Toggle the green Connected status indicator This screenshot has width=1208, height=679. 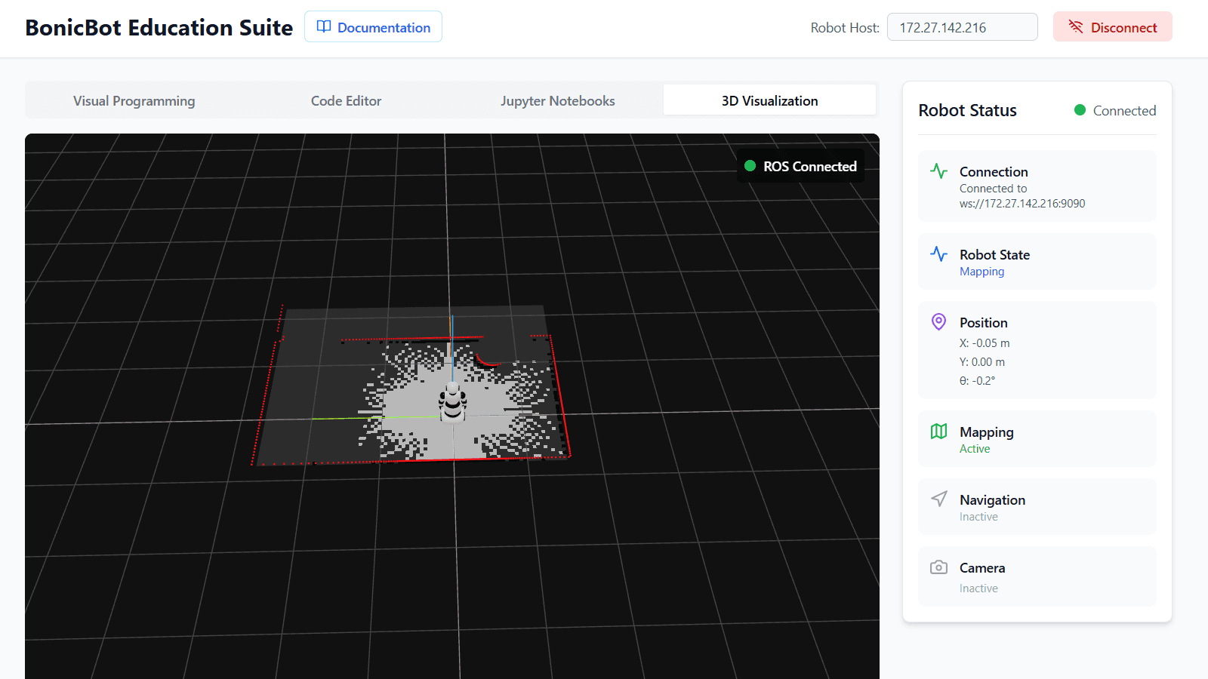pyautogui.click(x=1080, y=110)
